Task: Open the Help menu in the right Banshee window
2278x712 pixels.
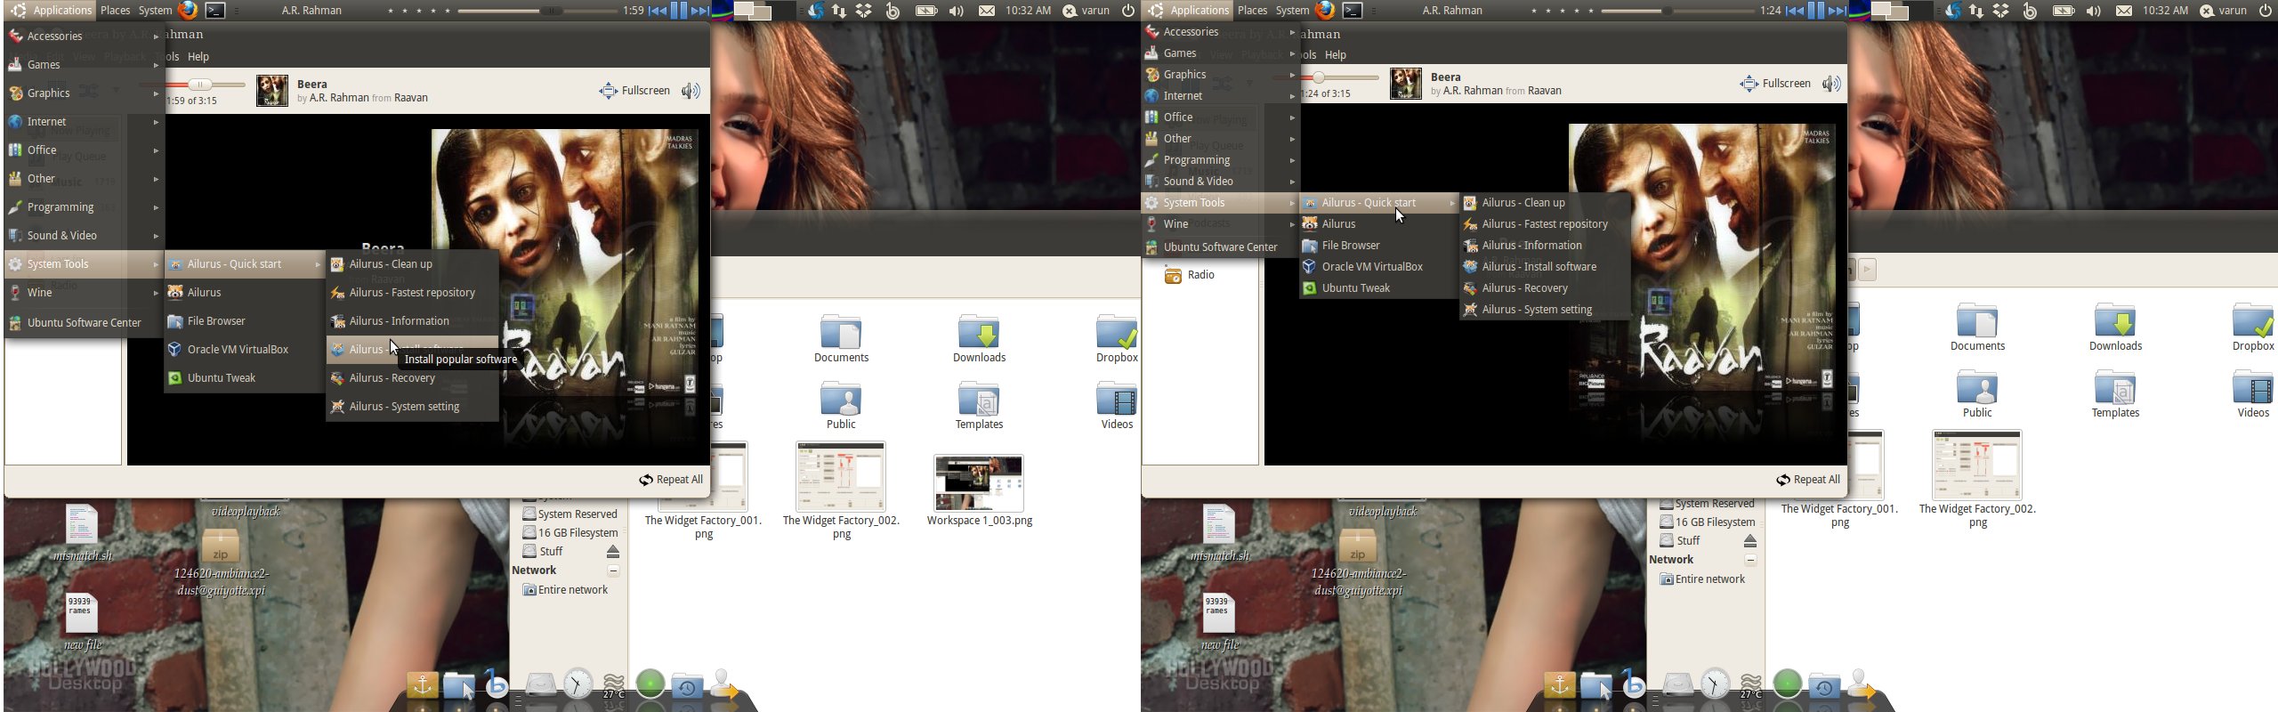Action: pos(1335,55)
